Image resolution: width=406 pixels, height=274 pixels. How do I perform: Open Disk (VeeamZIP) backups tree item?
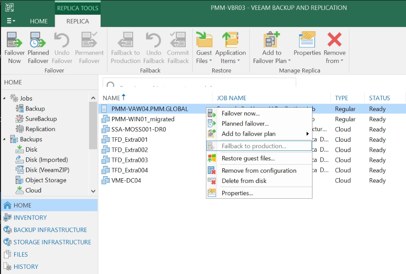[x=42, y=170]
